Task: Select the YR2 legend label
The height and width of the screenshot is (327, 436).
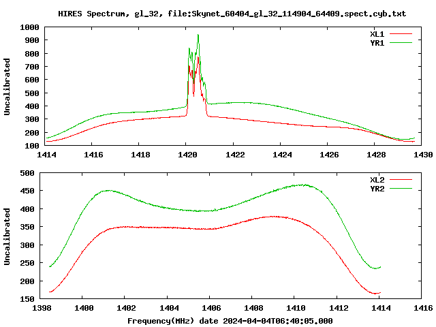Action: click(377, 189)
